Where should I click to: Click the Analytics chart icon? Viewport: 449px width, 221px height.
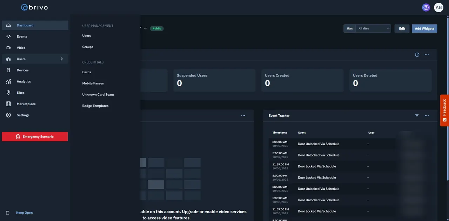coord(8,81)
